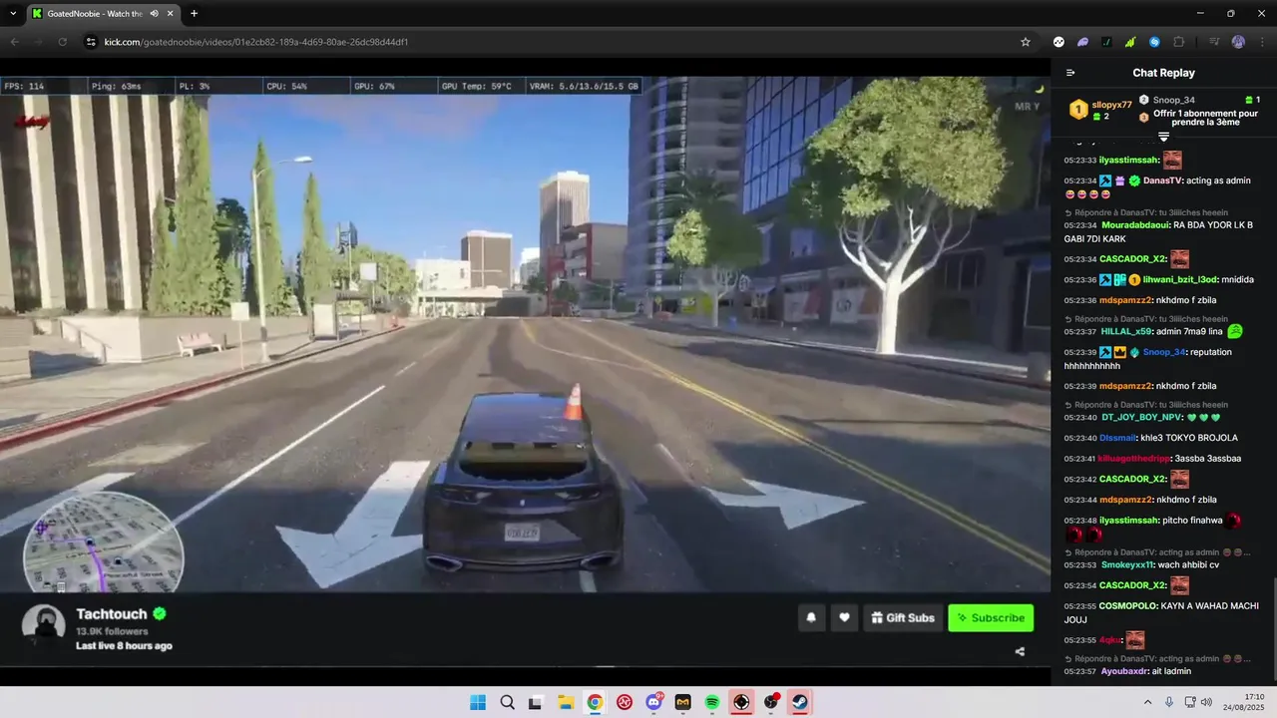Click the browser forward arrow
This screenshot has width=1277, height=718.
tap(39, 42)
